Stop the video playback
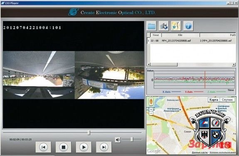239x156 pixels. pyautogui.click(x=64, y=147)
